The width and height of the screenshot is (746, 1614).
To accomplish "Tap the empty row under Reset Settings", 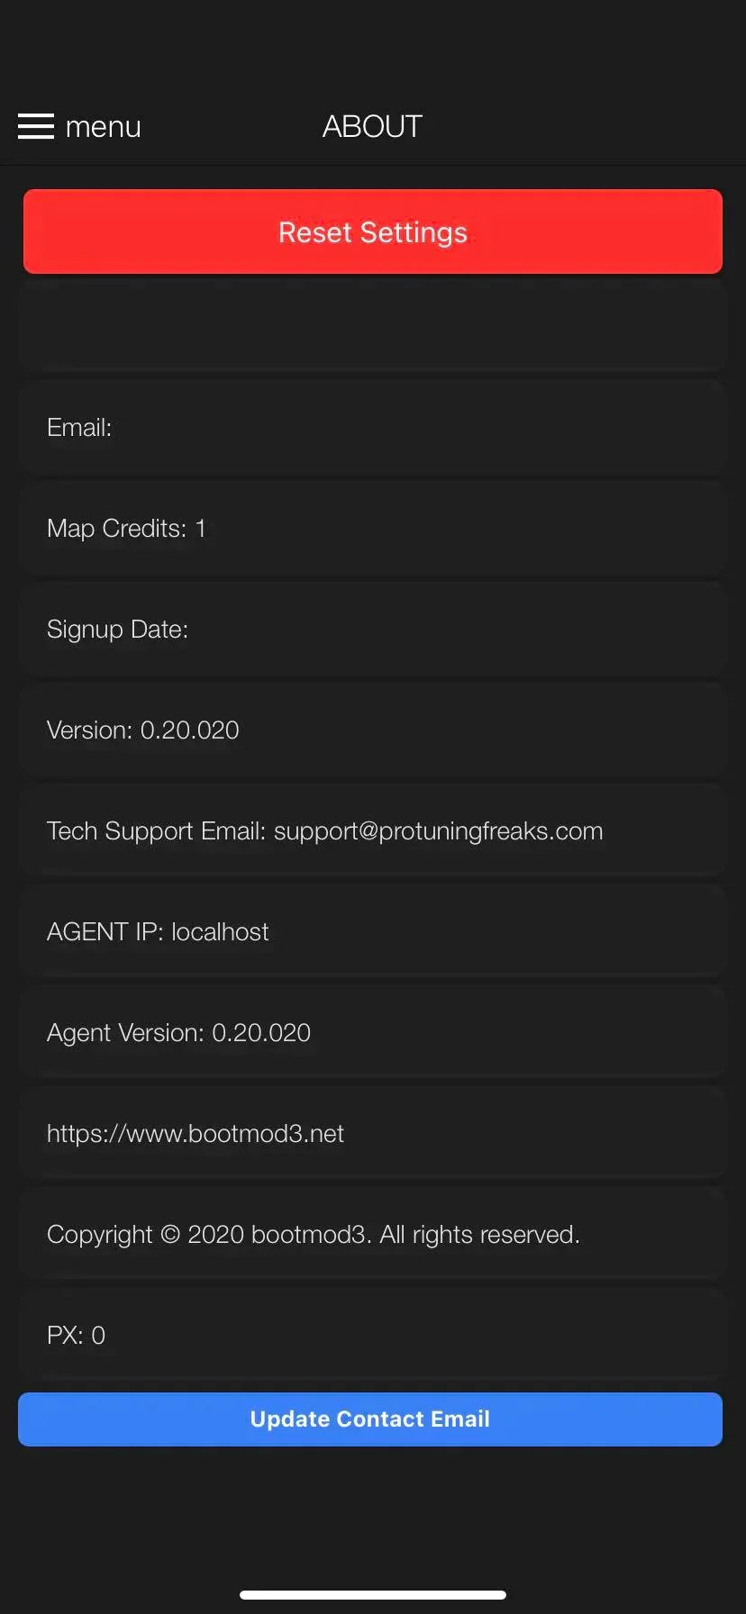I will point(372,325).
